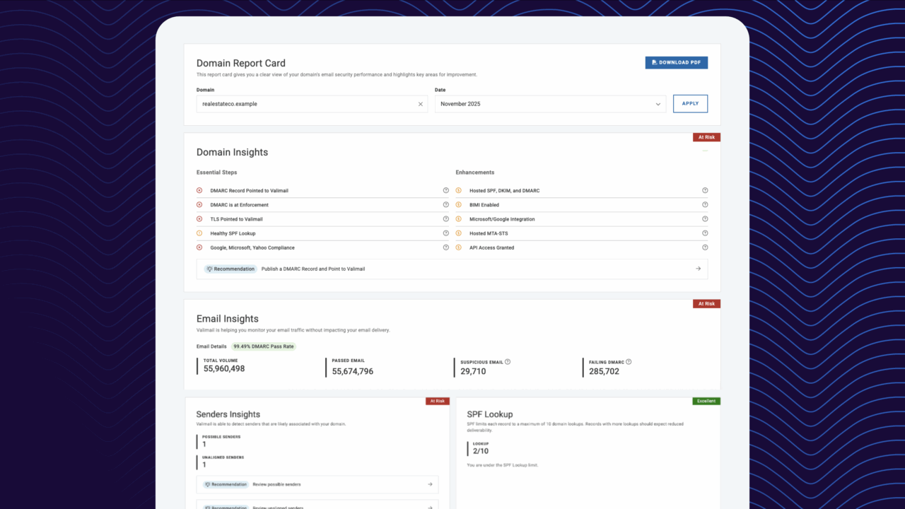Open help for "Hosted MTA-STS" enhancement
Viewport: 905px width, 509px height.
click(705, 233)
